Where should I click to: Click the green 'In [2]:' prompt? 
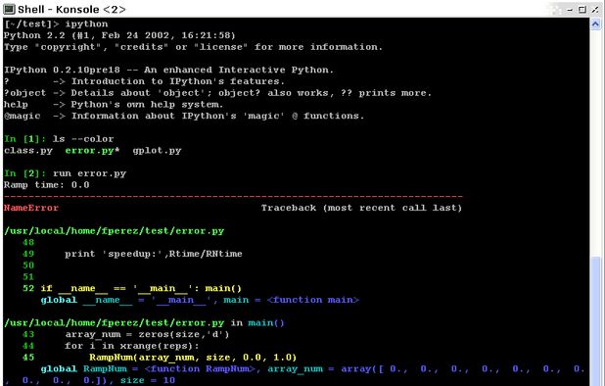25,173
